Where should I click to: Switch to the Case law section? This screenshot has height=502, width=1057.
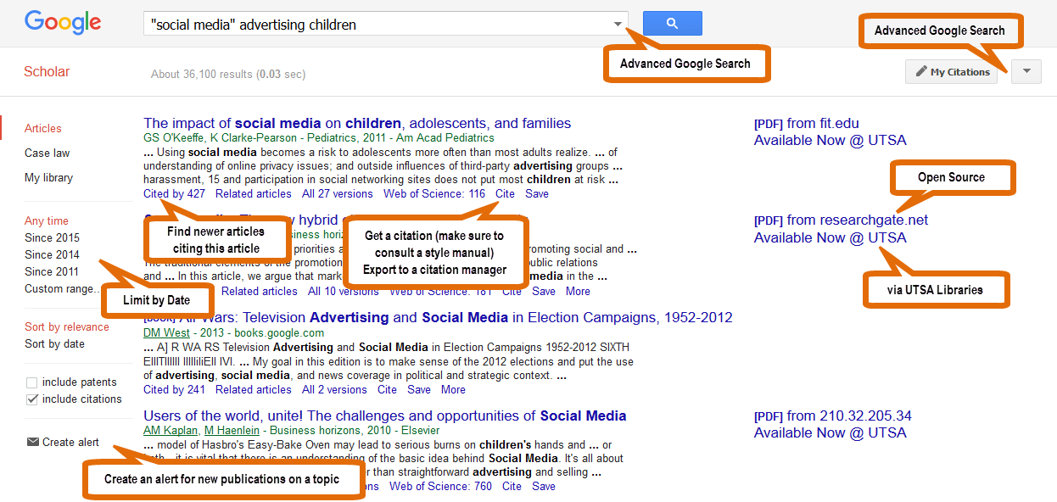coord(48,153)
